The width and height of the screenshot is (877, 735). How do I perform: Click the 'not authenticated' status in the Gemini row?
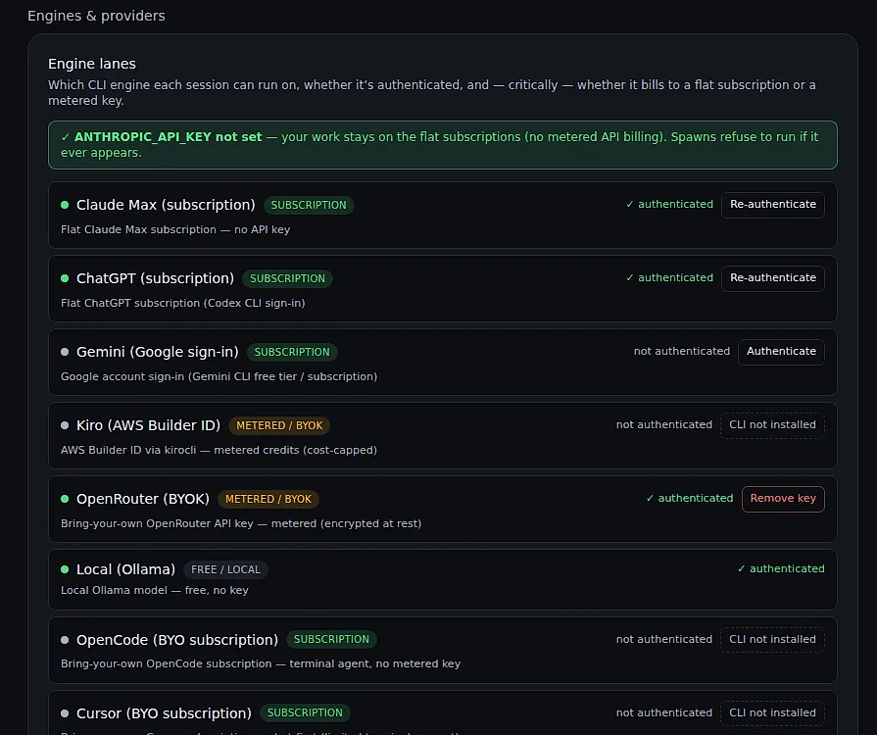click(682, 352)
